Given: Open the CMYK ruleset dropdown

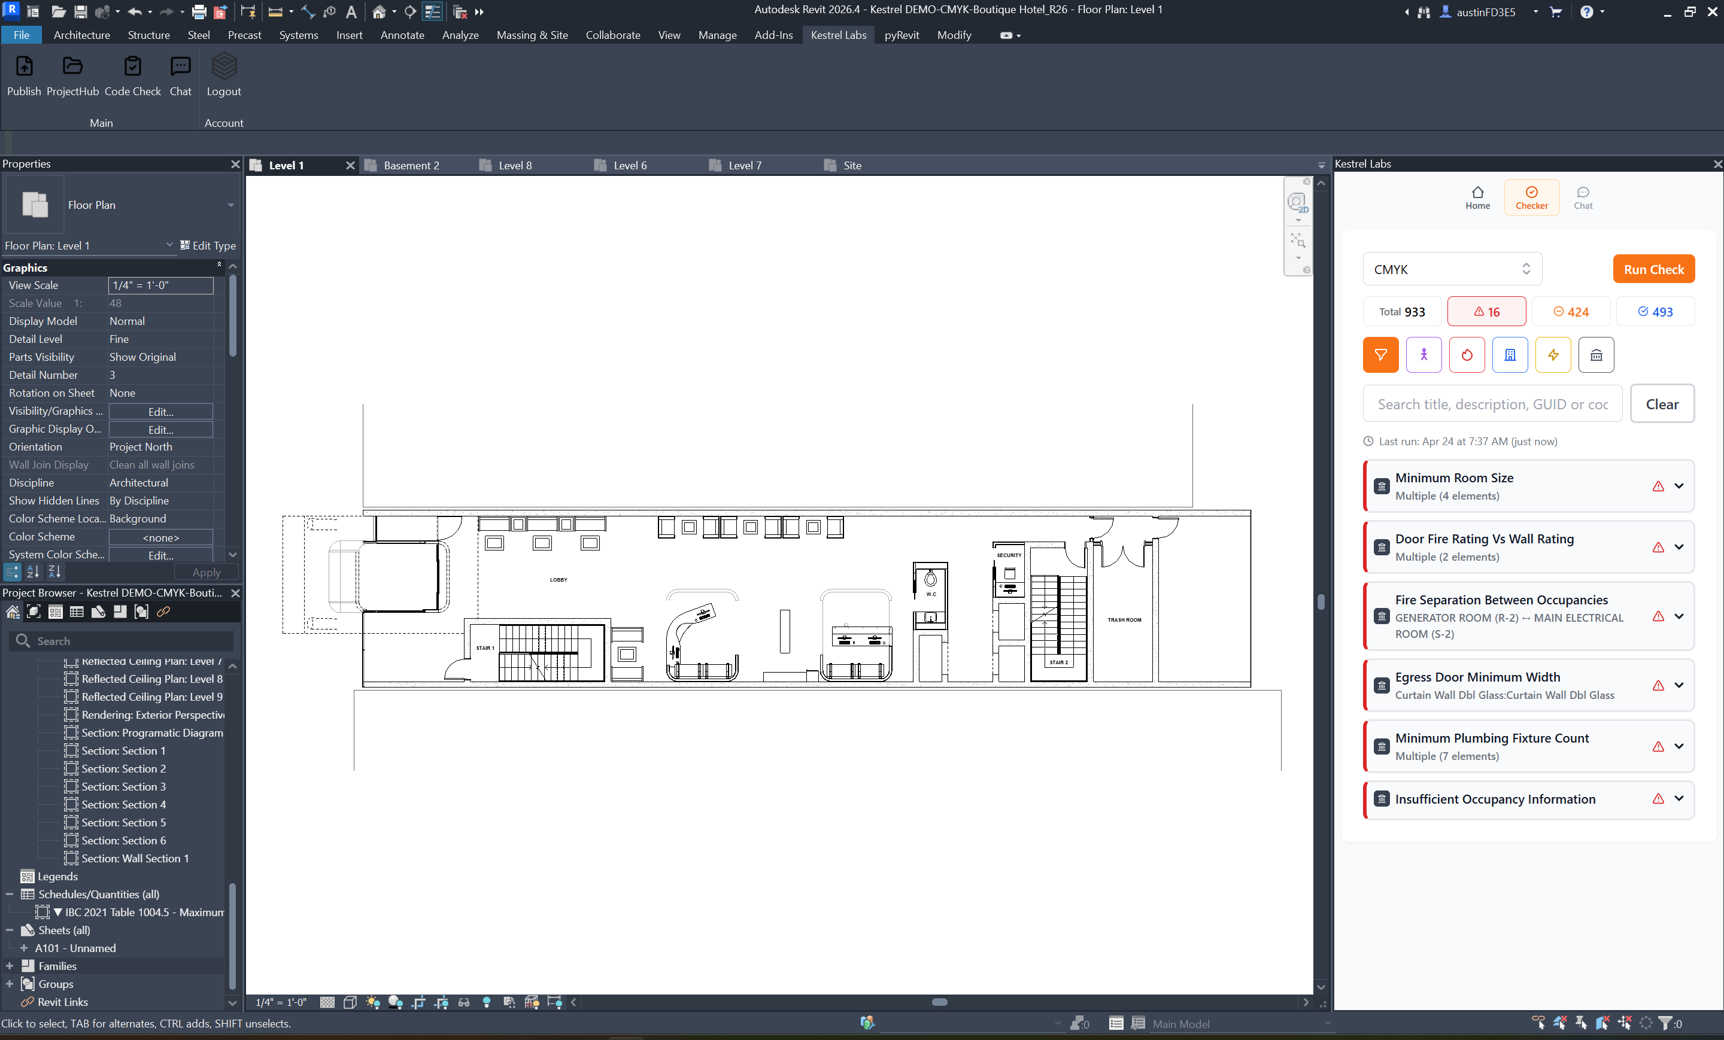Looking at the screenshot, I should point(1452,269).
